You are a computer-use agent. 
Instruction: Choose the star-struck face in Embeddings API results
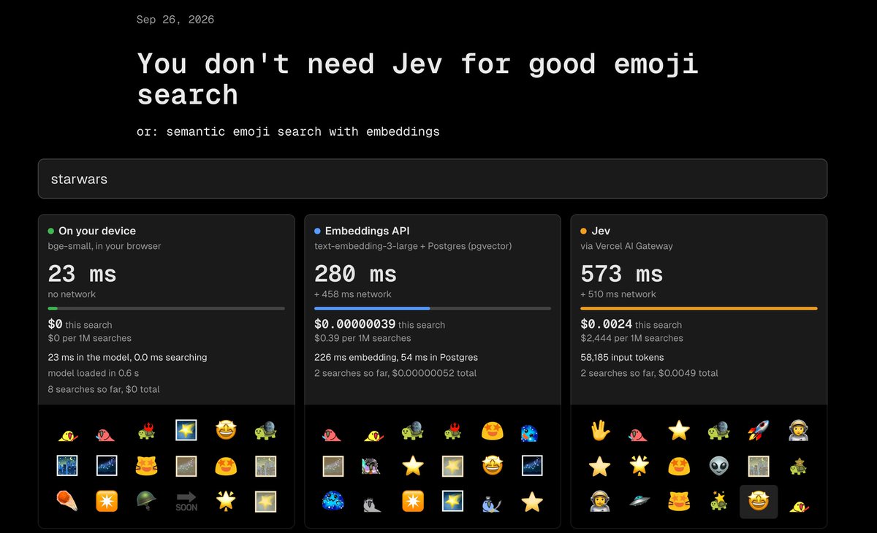tap(492, 466)
